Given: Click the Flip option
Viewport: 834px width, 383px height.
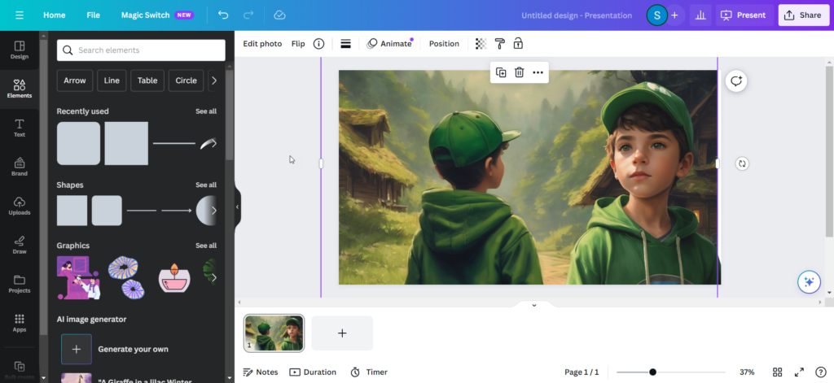Looking at the screenshot, I should [x=298, y=44].
